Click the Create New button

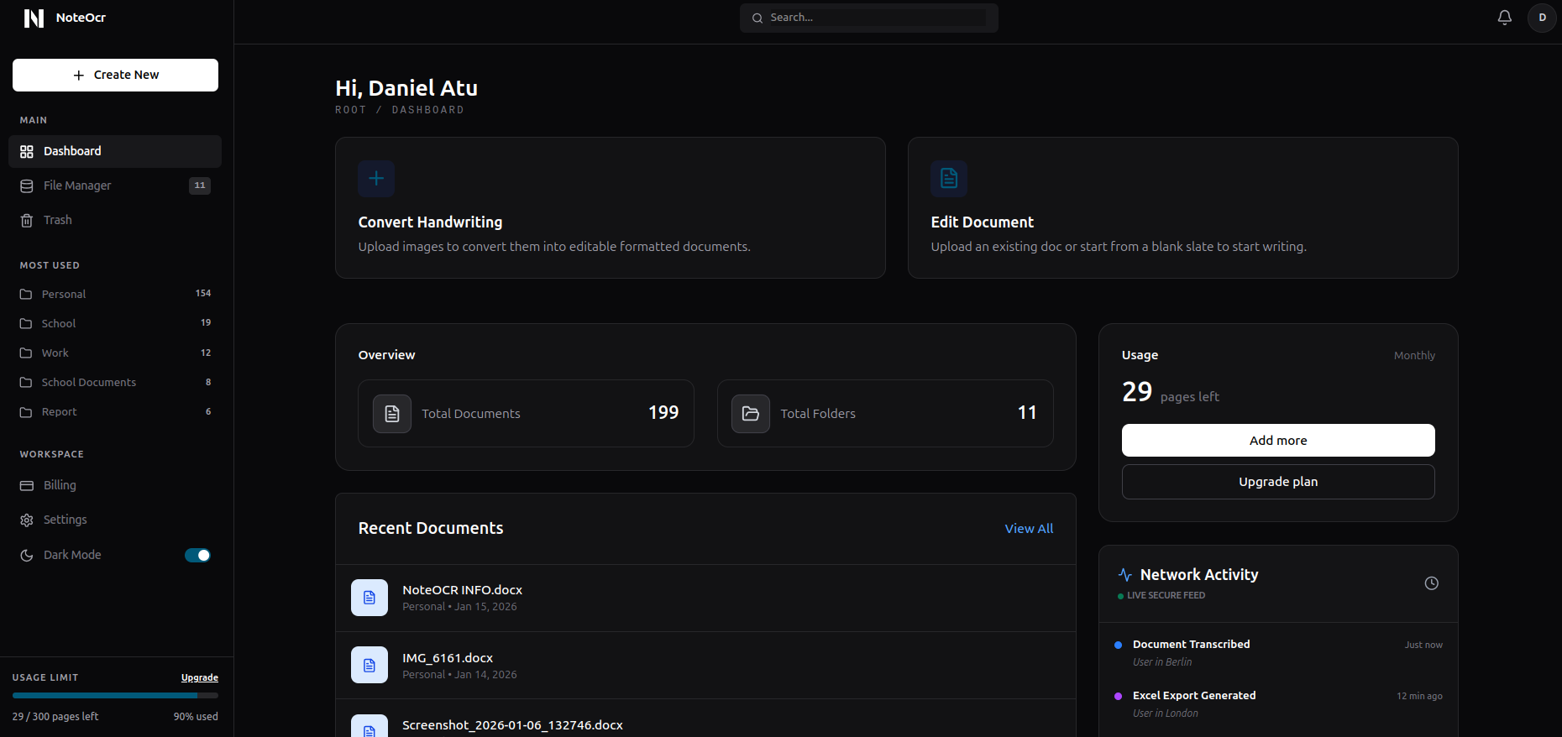pos(115,75)
